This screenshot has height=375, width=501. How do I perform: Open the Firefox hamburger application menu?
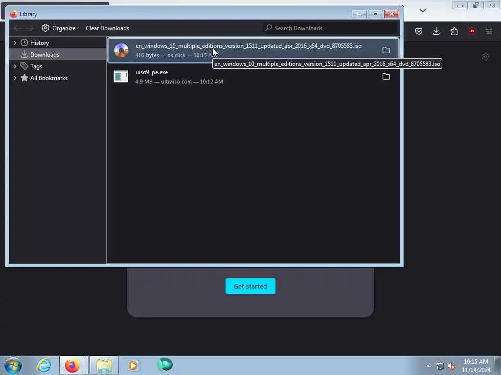[x=489, y=31]
